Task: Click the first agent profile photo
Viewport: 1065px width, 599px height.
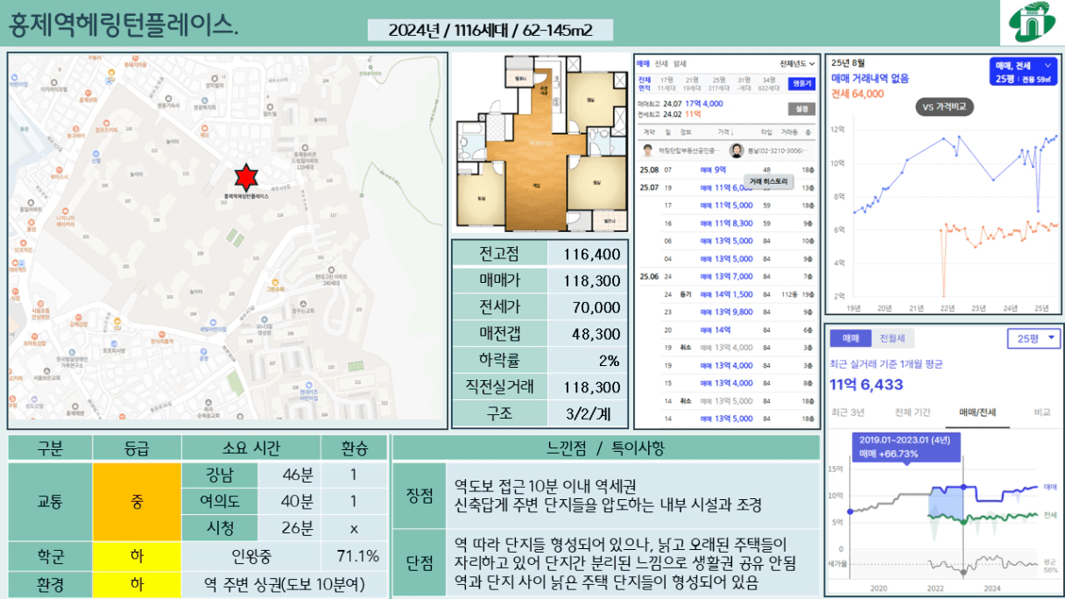Action: 648,150
